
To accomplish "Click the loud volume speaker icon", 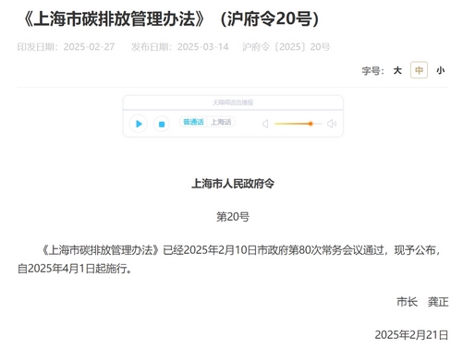I will click(332, 124).
